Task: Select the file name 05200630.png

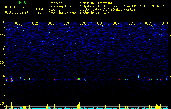Action: [15, 7]
